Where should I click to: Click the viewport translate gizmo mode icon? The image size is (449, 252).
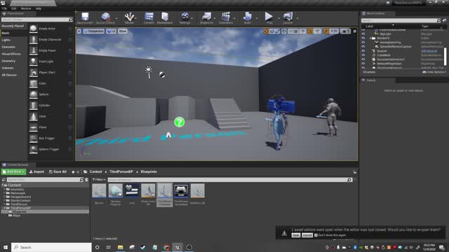(x=267, y=31)
